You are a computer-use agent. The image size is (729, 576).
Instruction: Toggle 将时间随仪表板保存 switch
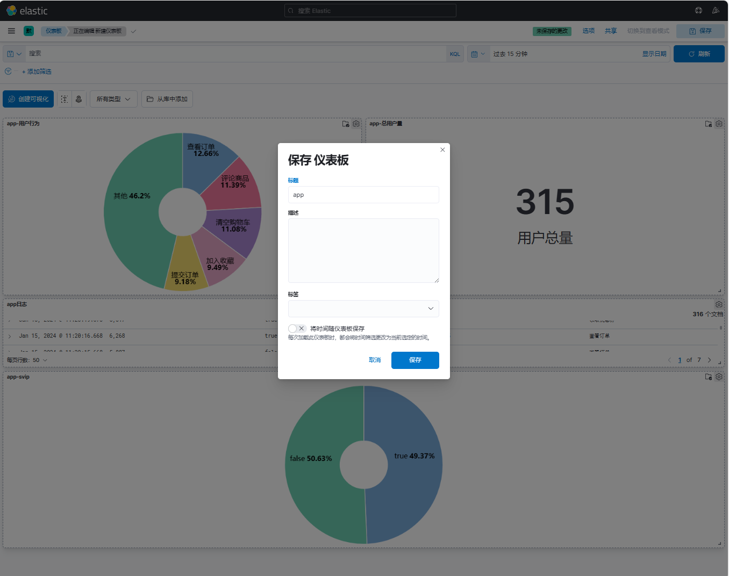[297, 329]
